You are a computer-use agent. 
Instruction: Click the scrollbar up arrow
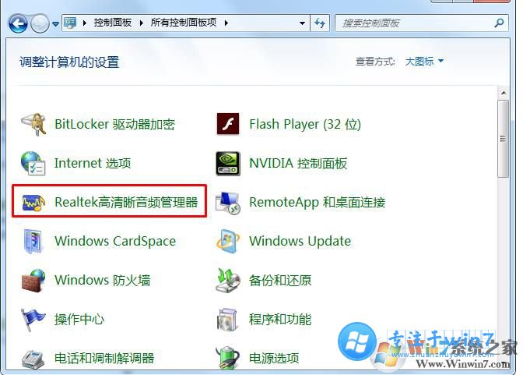click(x=504, y=93)
